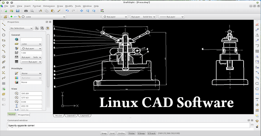Click the Open file folder icon
Viewport: 261px width, 136px height.
point(12,11)
